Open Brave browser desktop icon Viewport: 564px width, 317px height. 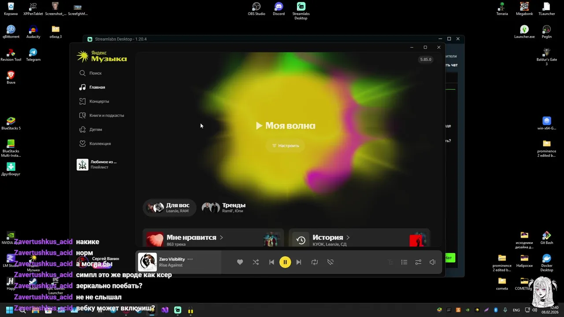[x=11, y=77]
